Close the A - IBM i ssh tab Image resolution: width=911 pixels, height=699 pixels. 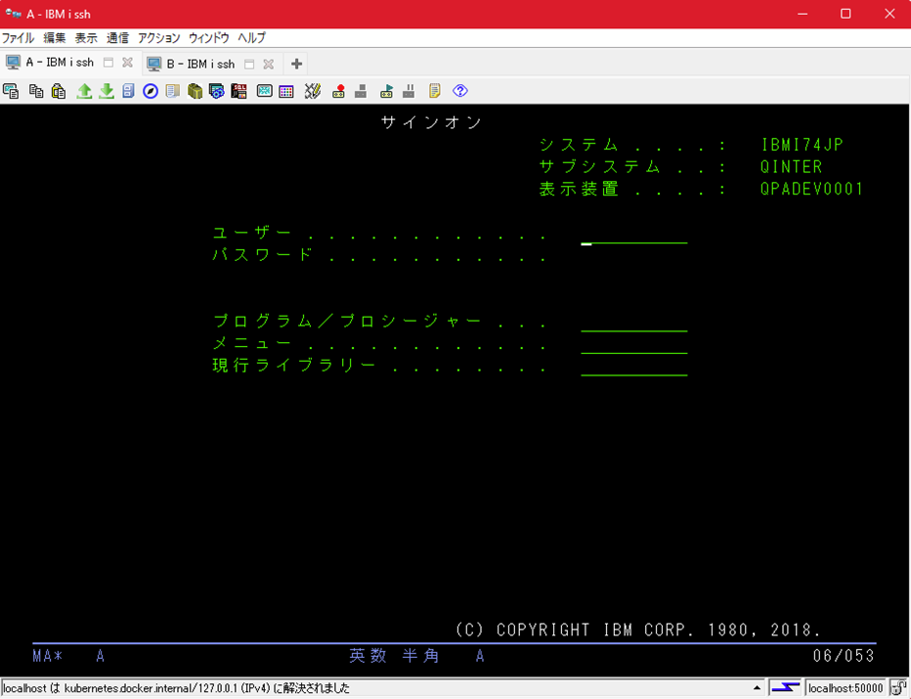point(127,63)
